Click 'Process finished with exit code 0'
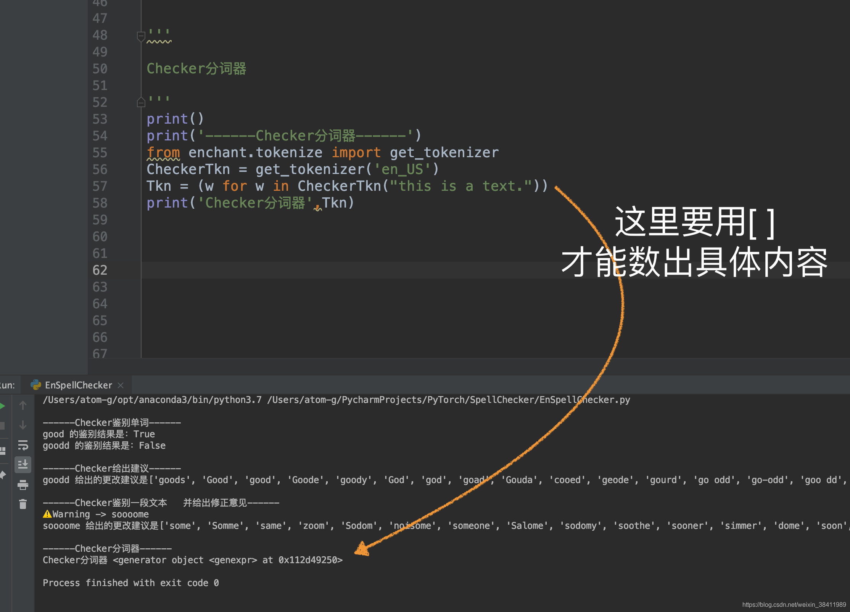Viewport: 850px width, 612px height. click(131, 583)
